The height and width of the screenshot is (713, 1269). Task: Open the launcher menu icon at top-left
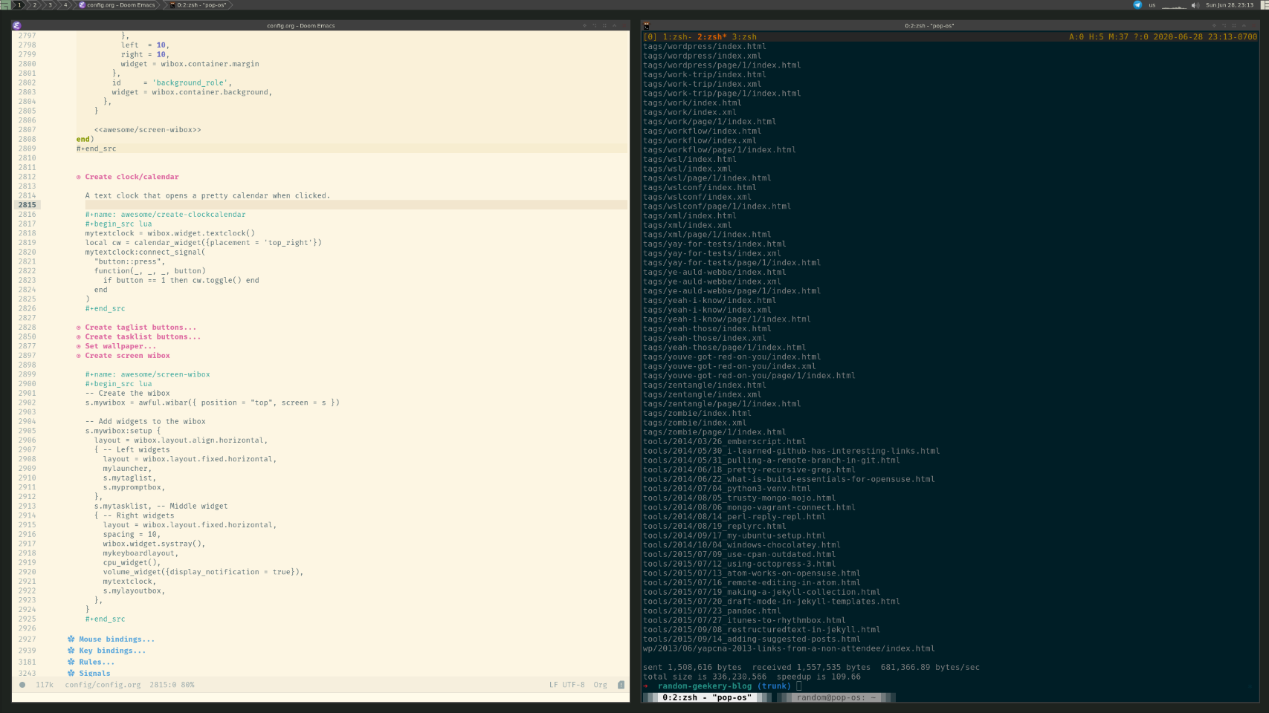[5, 4]
